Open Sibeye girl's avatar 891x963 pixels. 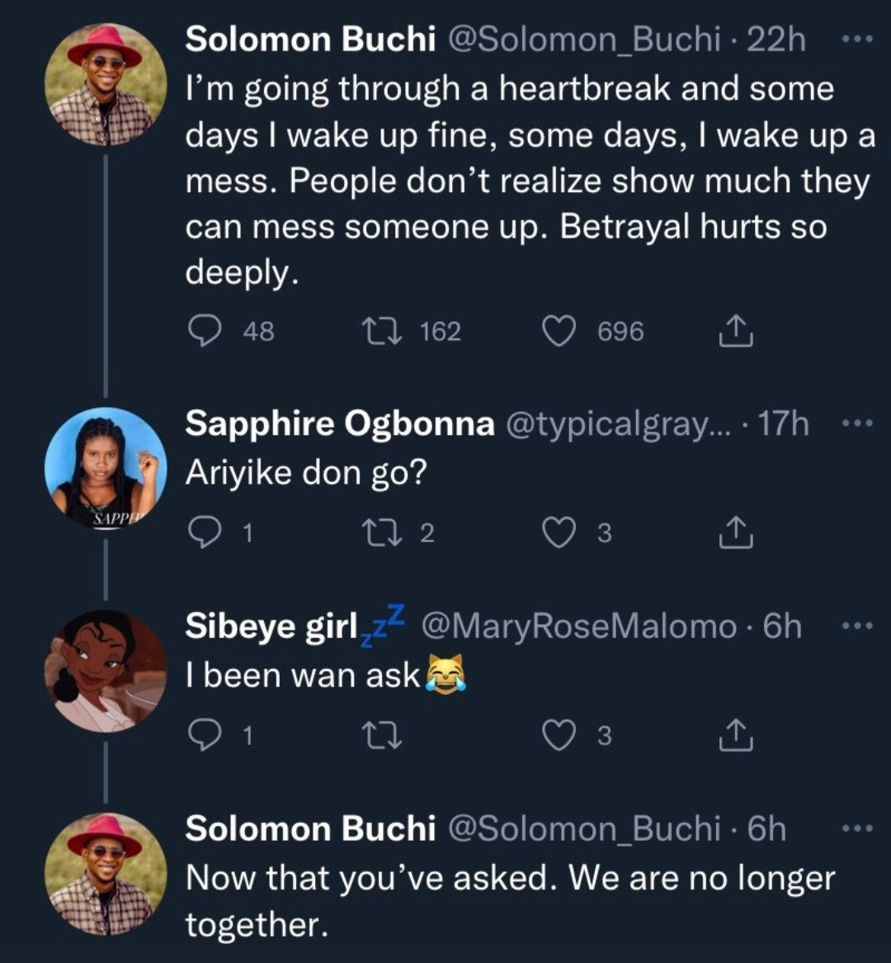[x=105, y=671]
